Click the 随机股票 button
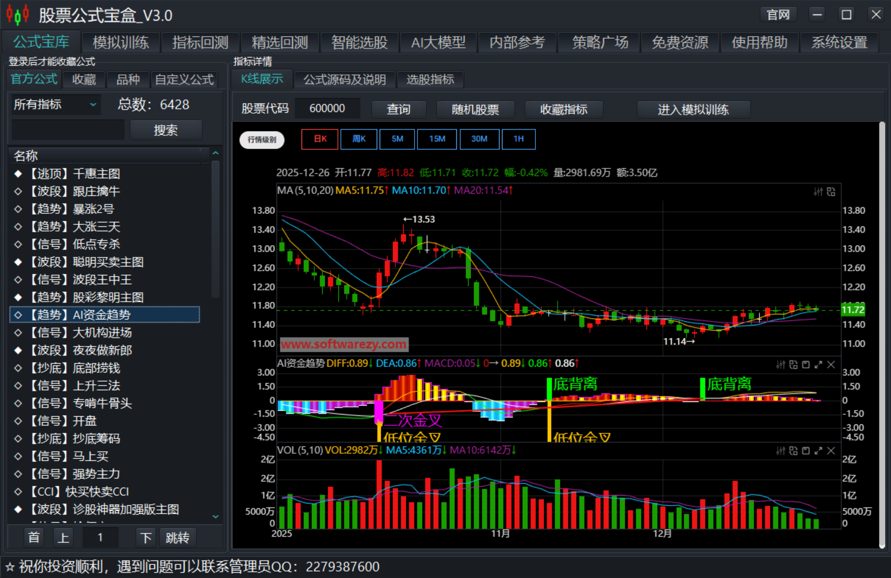Image resolution: width=891 pixels, height=578 pixels. (x=475, y=109)
